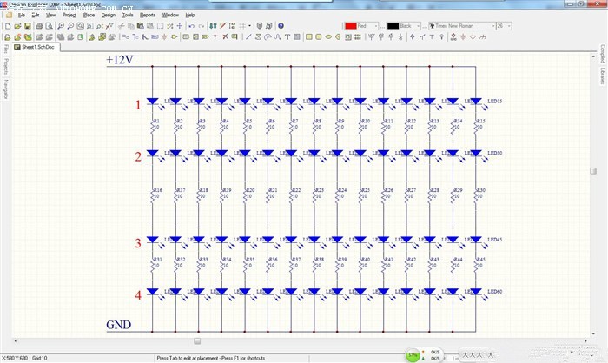Click the Save document icon
Image resolution: width=608 pixels, height=363 pixels.
29,26
